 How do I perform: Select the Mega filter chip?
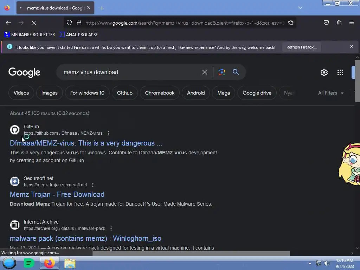point(224,93)
